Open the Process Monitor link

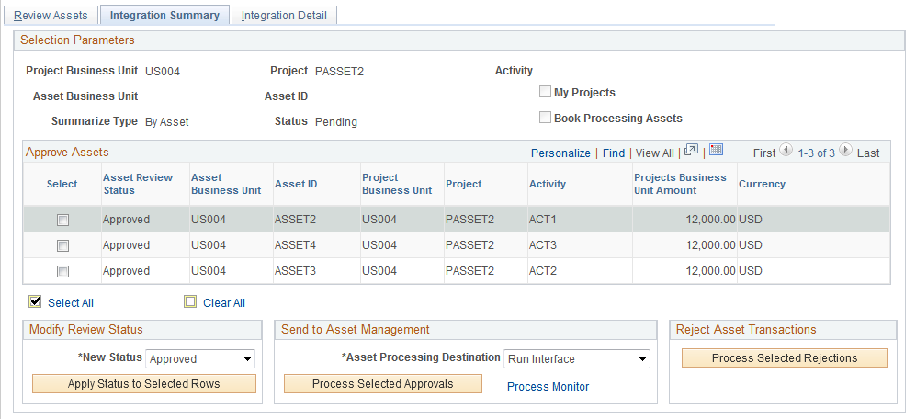click(548, 387)
